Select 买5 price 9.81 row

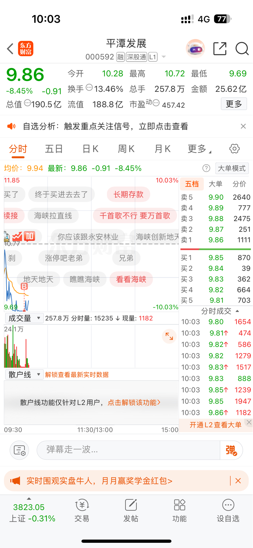pyautogui.click(x=216, y=300)
